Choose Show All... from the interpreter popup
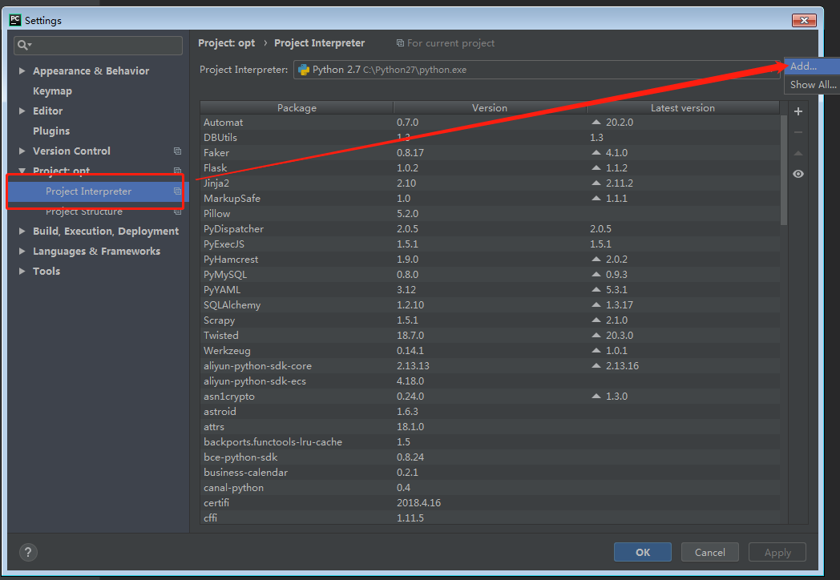The image size is (840, 580). pos(812,85)
